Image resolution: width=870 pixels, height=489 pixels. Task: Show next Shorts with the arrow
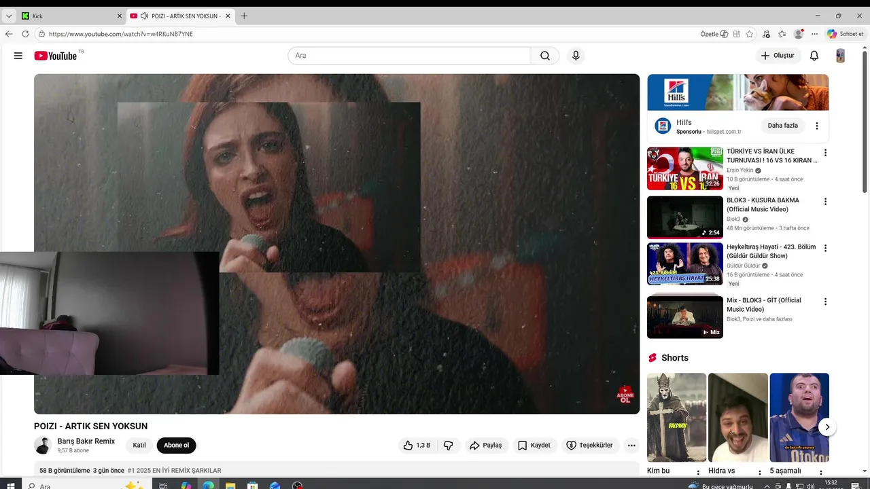pyautogui.click(x=826, y=427)
